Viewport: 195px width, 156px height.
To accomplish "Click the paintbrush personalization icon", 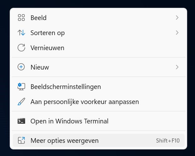I will pyautogui.click(x=21, y=102).
